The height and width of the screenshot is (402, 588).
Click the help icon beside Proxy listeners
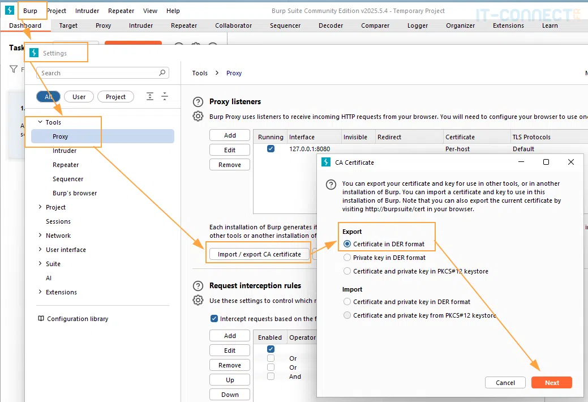point(198,102)
